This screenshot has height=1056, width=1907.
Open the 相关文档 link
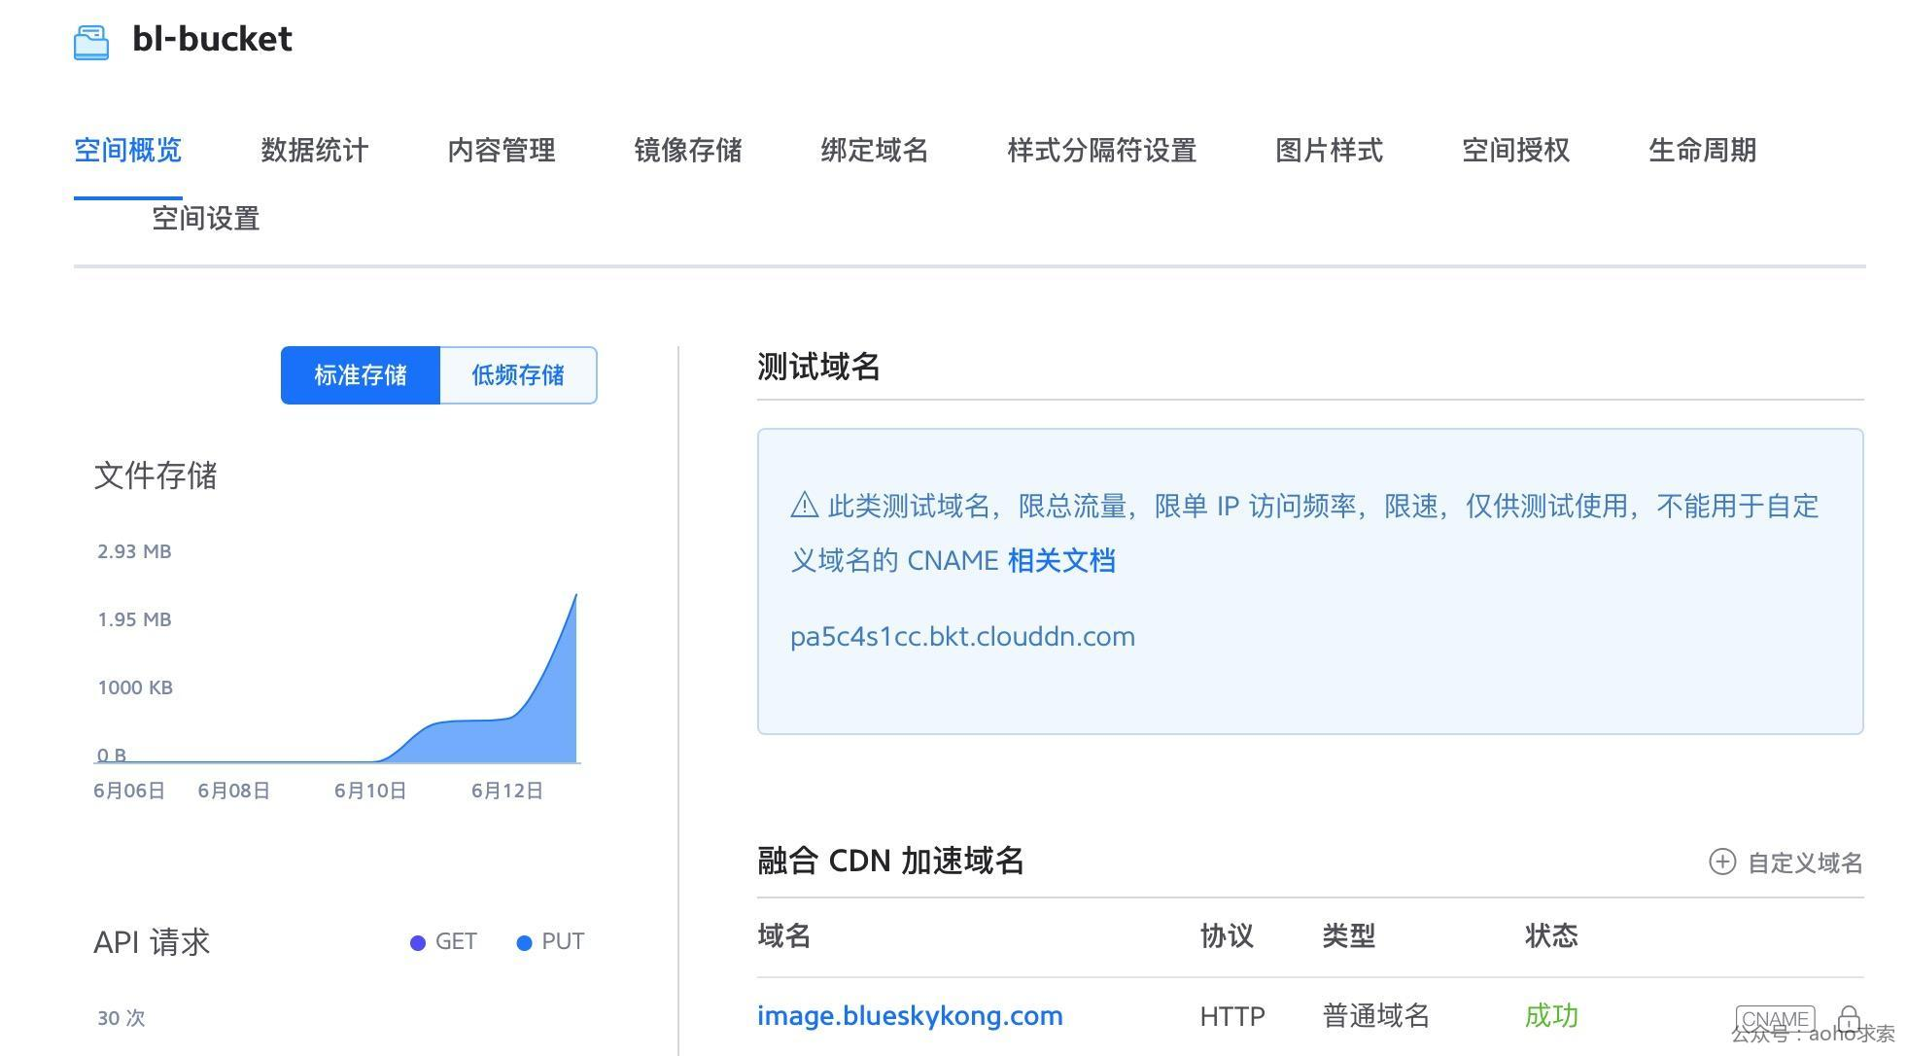tap(1060, 561)
